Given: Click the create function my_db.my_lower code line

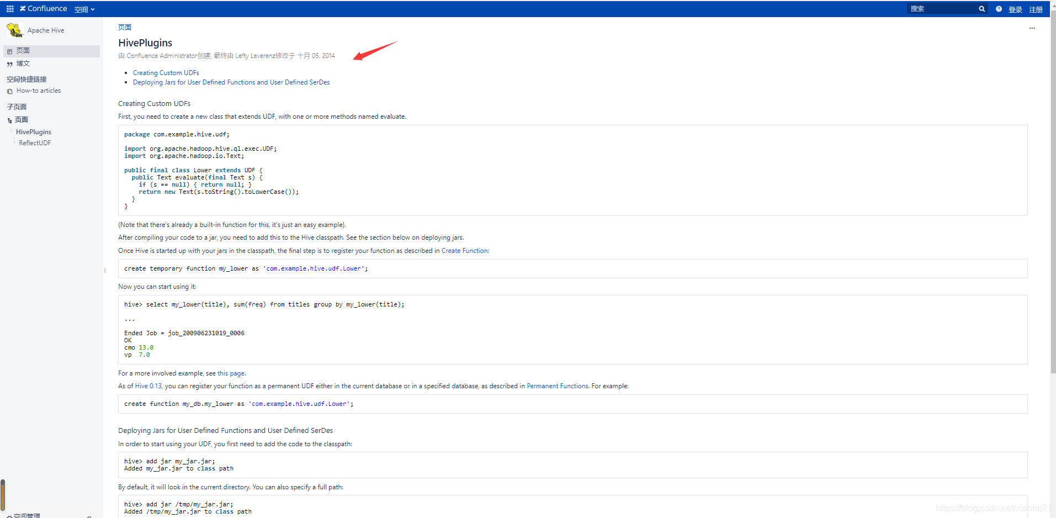Looking at the screenshot, I should pos(238,404).
